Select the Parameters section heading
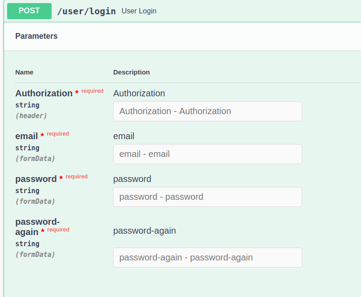361x297 pixels. point(37,36)
